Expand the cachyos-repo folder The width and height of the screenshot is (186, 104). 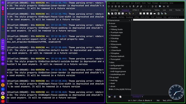tap(109, 32)
